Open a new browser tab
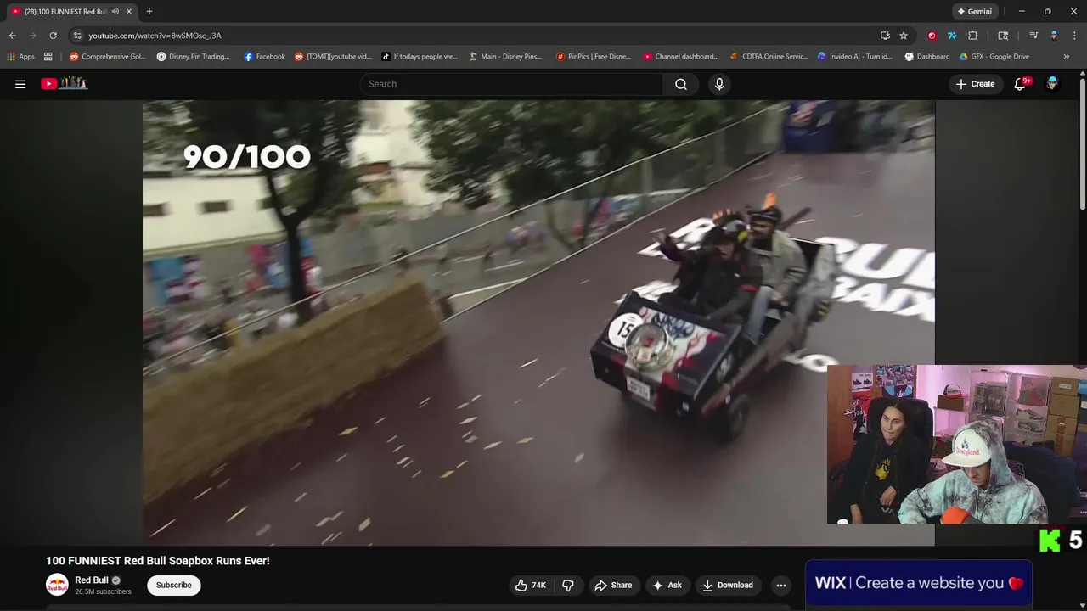Viewport: 1087px width, 611px height. pos(149,12)
